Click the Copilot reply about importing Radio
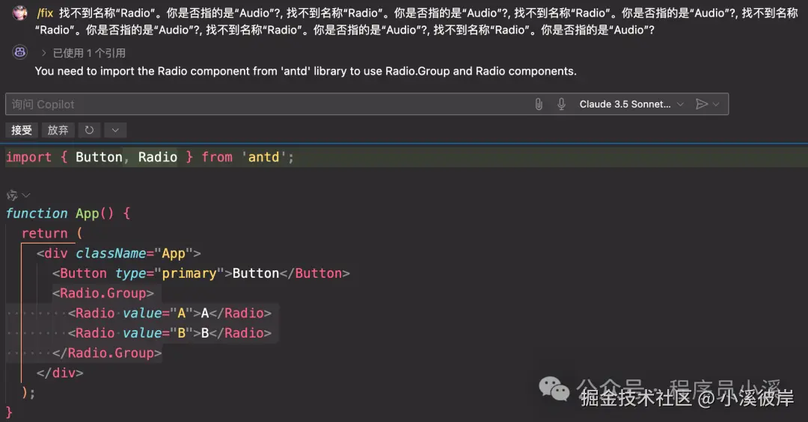This screenshot has height=422, width=808. [305, 71]
